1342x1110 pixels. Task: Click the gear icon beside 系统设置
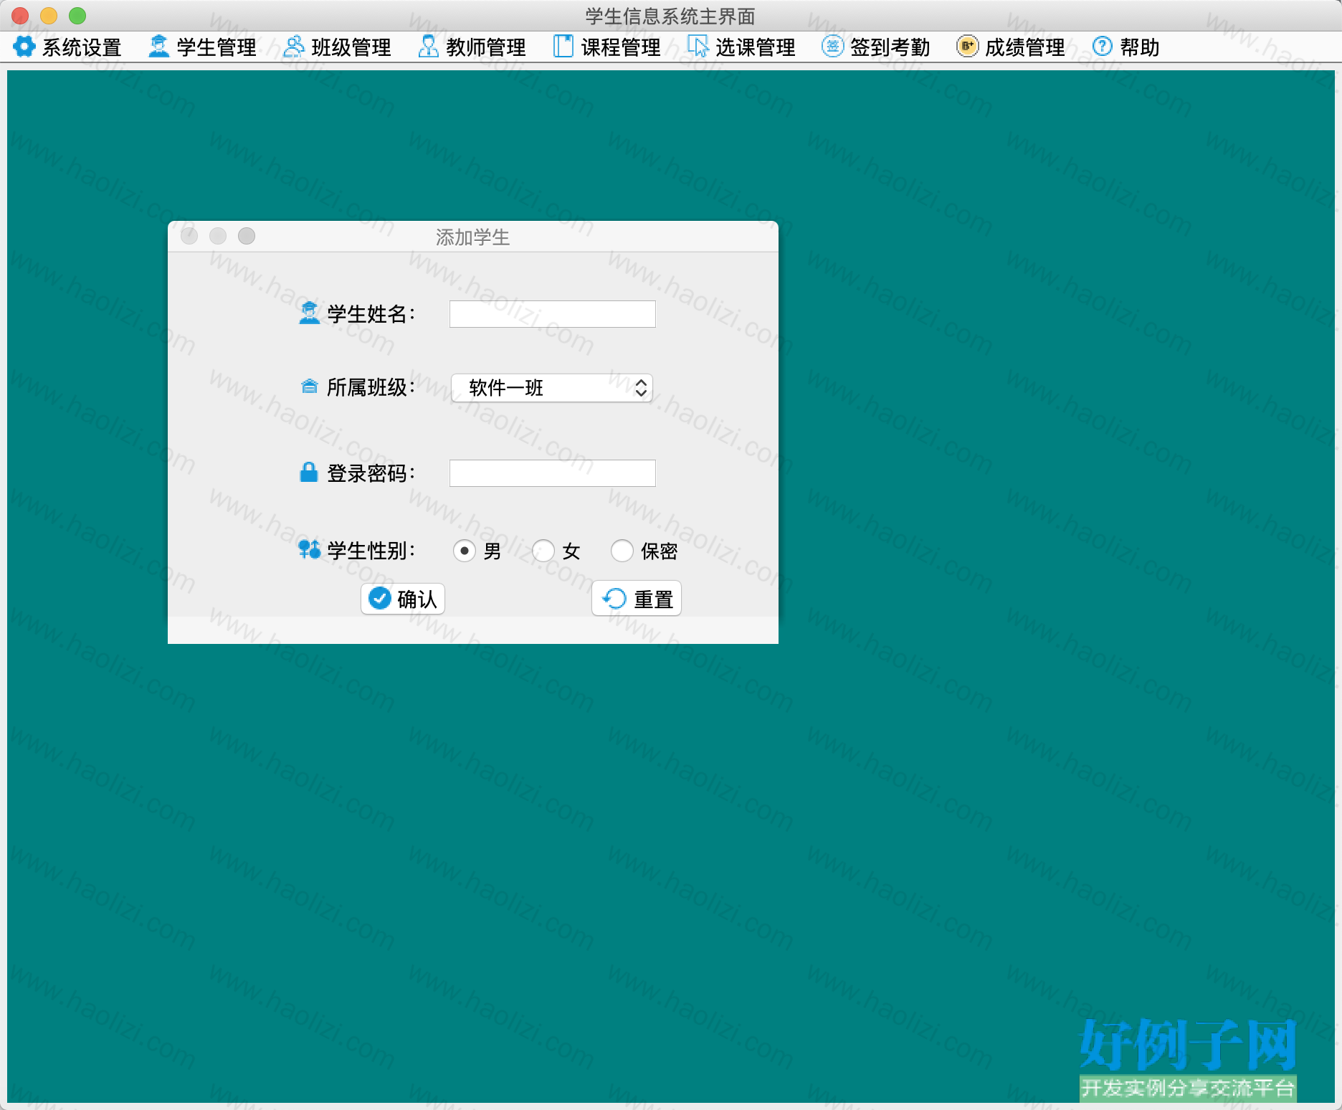click(x=24, y=47)
